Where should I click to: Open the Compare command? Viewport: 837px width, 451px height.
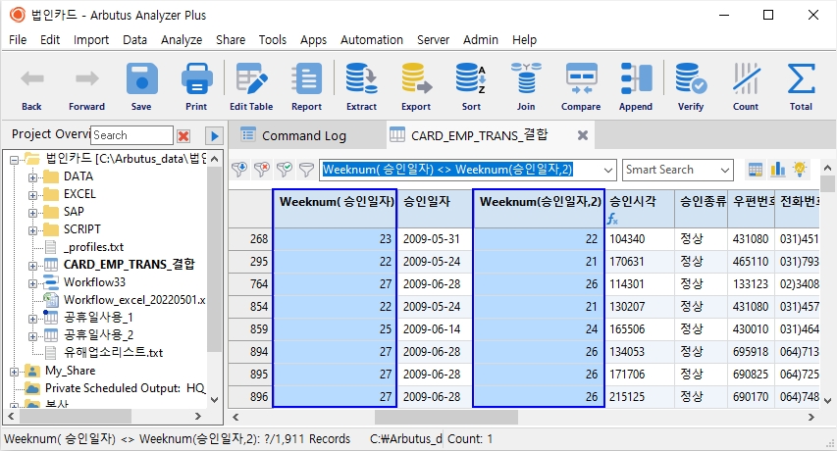tap(581, 79)
